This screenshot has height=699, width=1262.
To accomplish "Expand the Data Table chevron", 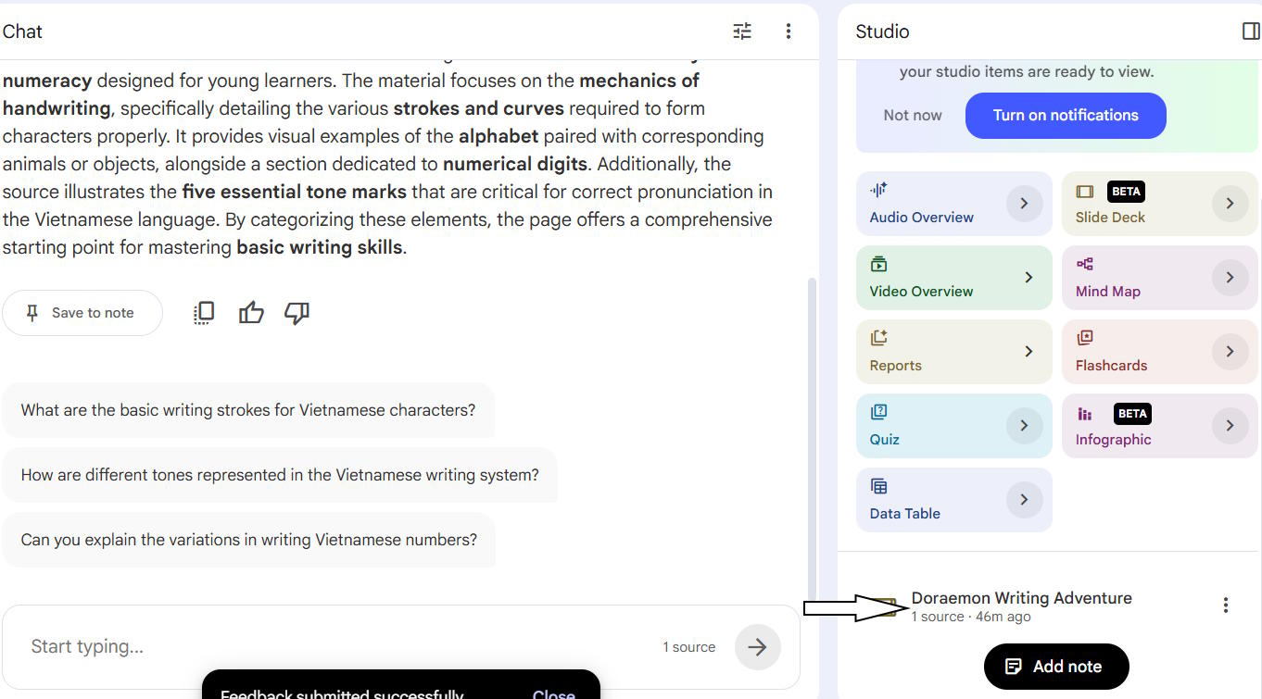I will tap(1024, 500).
